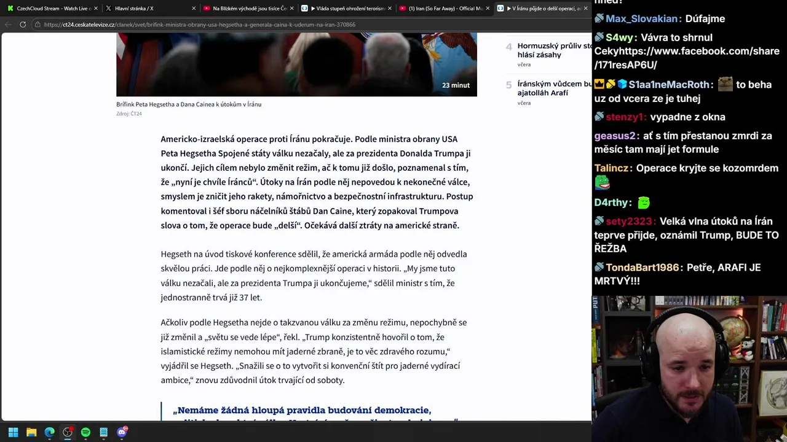The height and width of the screenshot is (442, 787).
Task: Close the V Íránu půjde o delší operaci tab
Action: [x=585, y=9]
